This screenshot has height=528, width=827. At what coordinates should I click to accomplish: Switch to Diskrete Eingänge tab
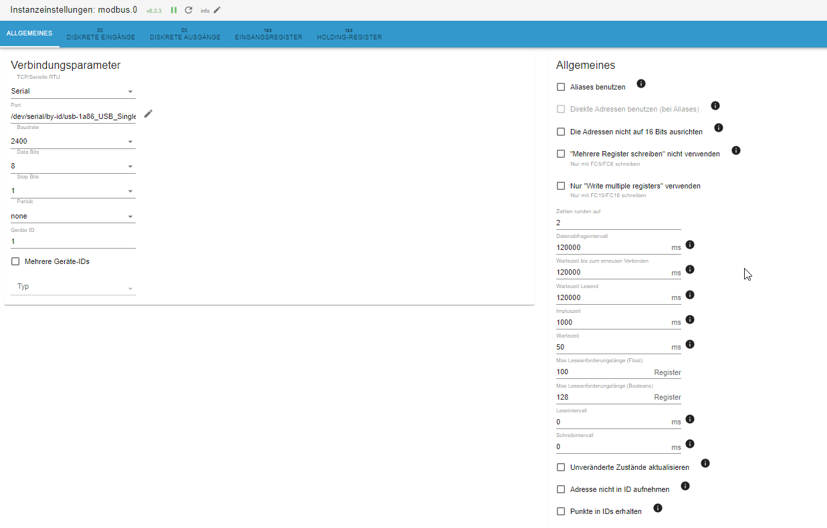[101, 34]
